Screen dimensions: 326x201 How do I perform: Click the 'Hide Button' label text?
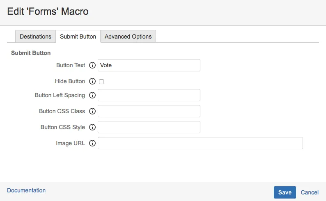pos(70,81)
